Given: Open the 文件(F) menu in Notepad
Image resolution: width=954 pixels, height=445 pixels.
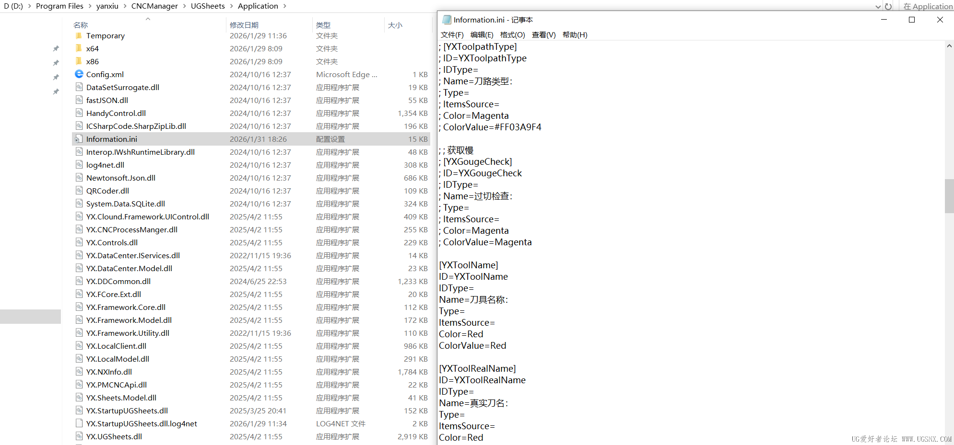Looking at the screenshot, I should [452, 34].
